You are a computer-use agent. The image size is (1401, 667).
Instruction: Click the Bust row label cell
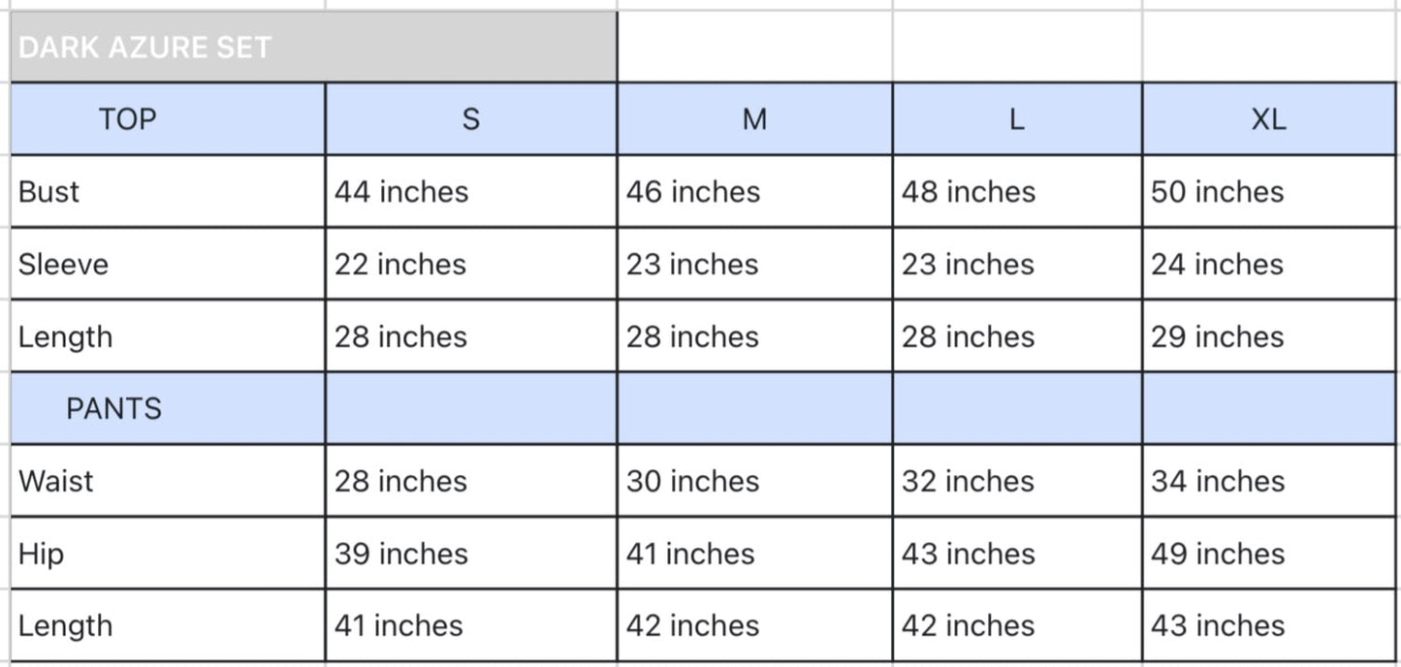[x=168, y=191]
